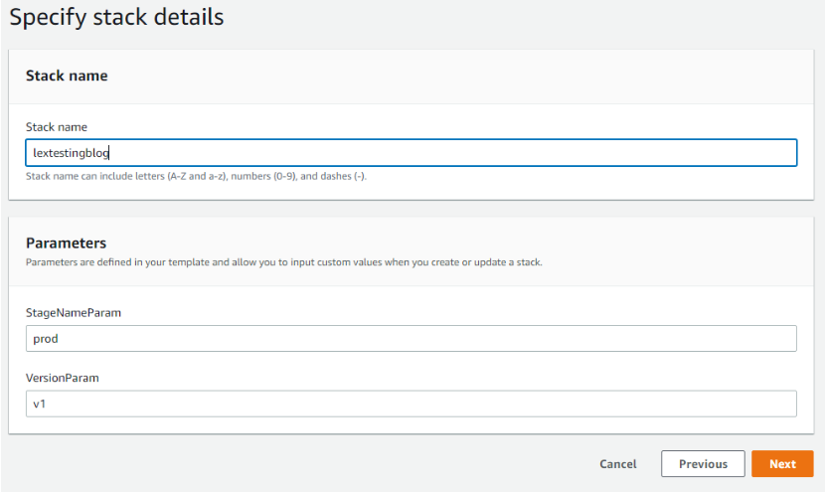Screen dimensions: 825x492
Task: Click the Parameters description sentence
Action: 284,262
